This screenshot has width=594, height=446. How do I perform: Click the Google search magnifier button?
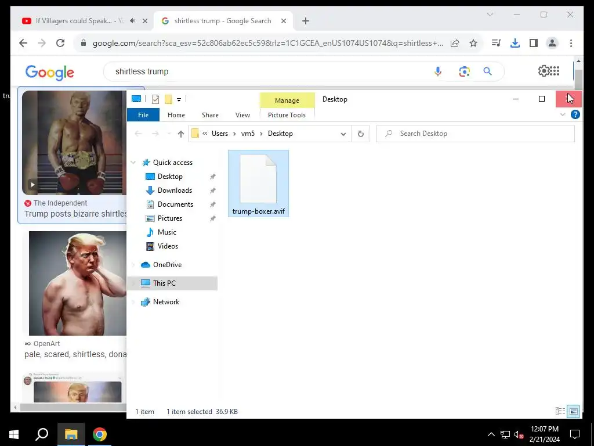[487, 71]
